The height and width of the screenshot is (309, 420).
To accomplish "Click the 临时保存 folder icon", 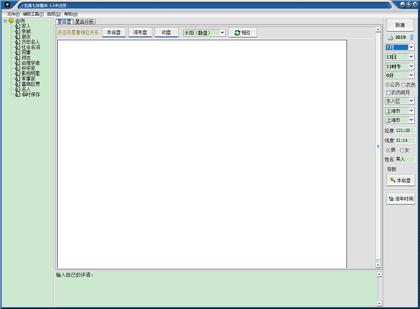I will (18, 94).
